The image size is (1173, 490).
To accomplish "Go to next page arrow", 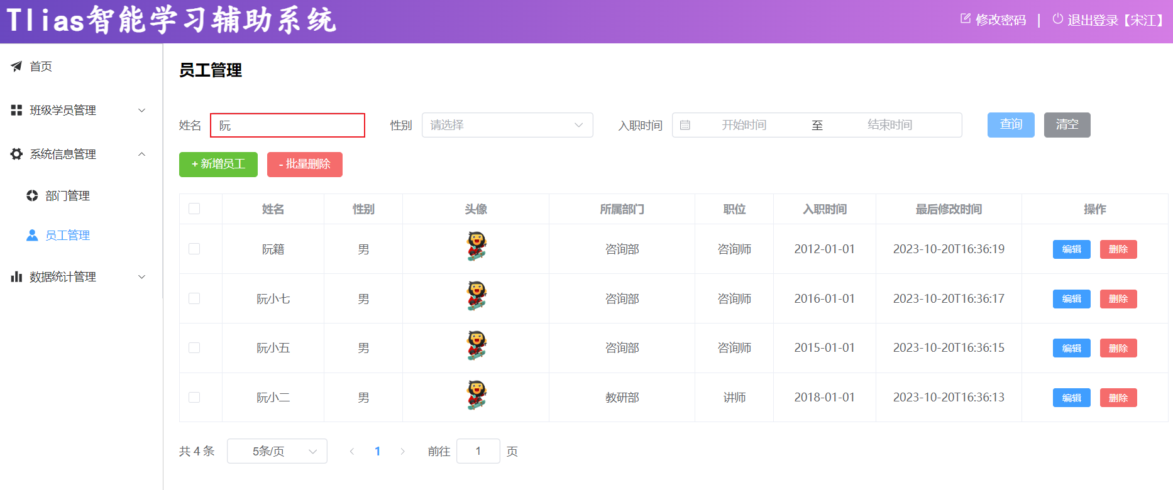I will point(402,451).
